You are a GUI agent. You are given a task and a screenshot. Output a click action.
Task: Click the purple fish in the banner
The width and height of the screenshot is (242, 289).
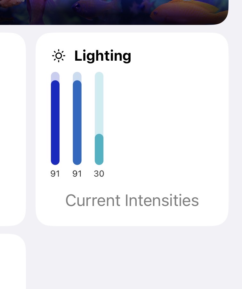click(96, 8)
